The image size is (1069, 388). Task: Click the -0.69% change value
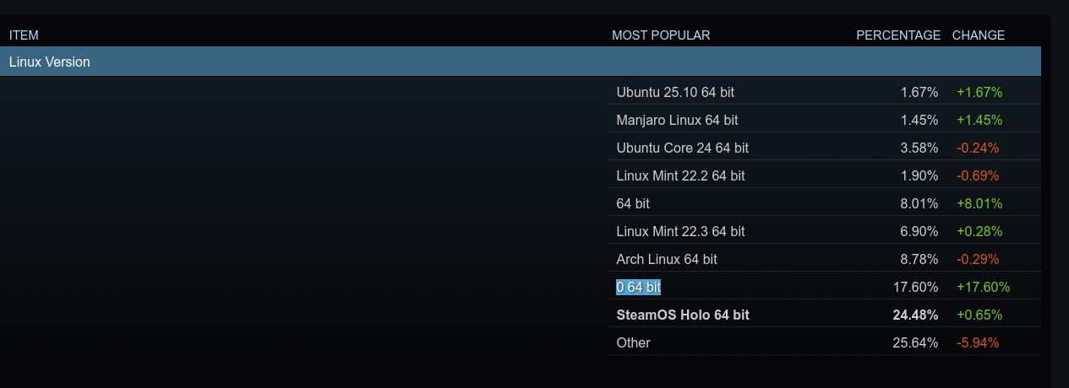pyautogui.click(x=978, y=175)
